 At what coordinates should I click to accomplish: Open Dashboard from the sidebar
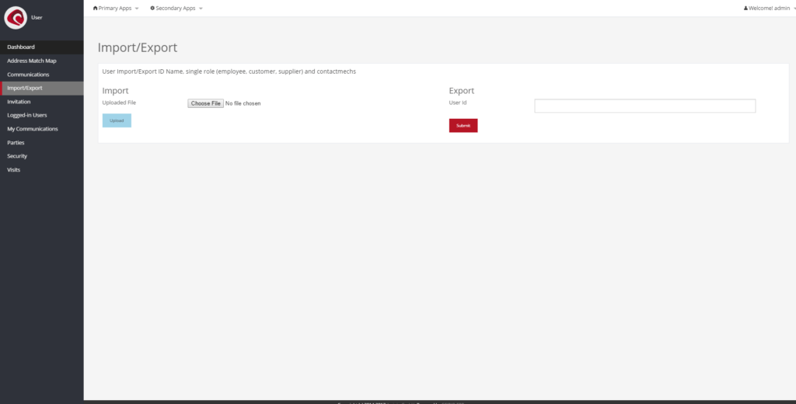(x=21, y=47)
